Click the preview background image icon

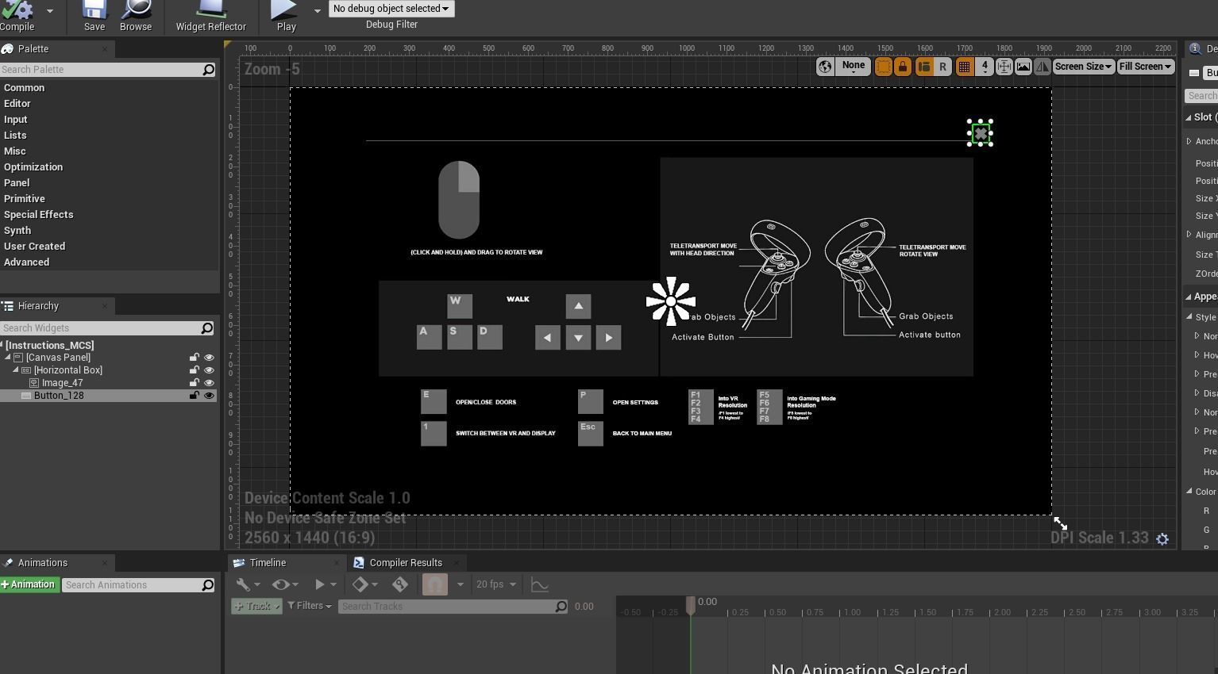pos(1023,67)
